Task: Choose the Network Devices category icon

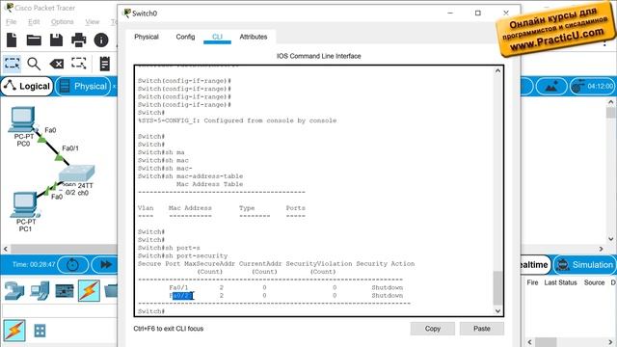Action: 14,291
